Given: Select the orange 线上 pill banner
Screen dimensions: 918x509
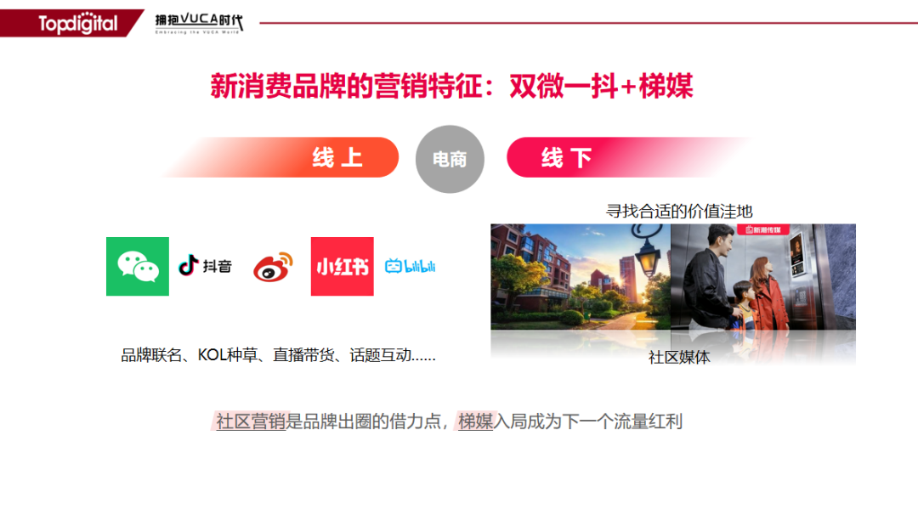Looking at the screenshot, I should pyautogui.click(x=281, y=157).
